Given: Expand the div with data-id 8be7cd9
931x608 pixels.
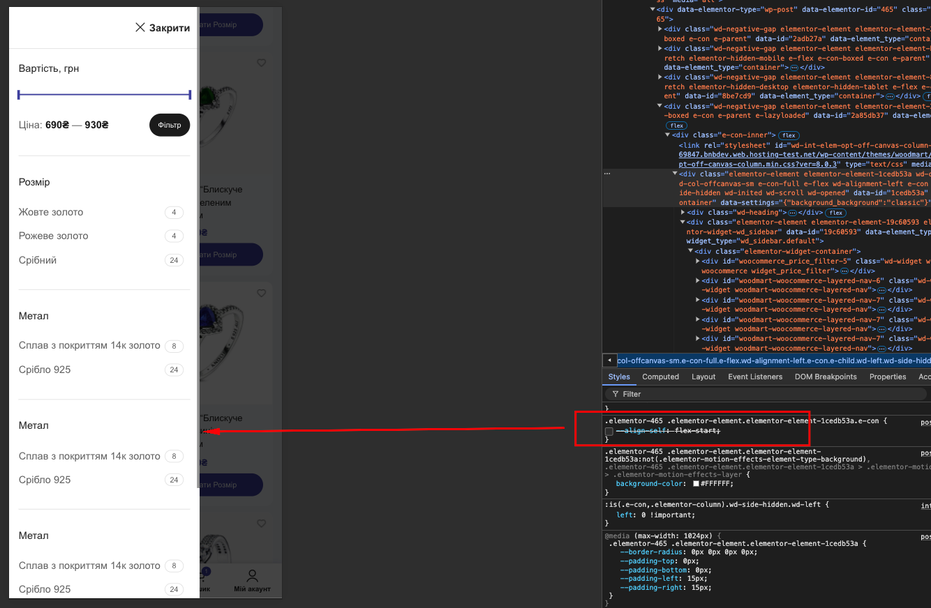Looking at the screenshot, I should (x=660, y=77).
